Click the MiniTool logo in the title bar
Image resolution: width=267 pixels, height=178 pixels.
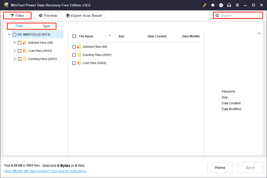click(6, 5)
